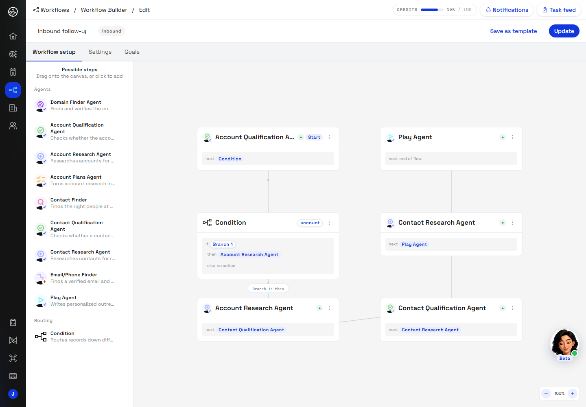Add the Condition routing step from Possible steps

[x=80, y=337]
